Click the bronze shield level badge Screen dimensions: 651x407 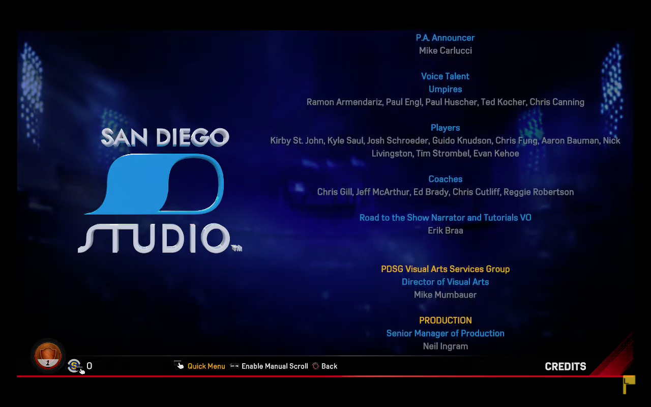click(48, 355)
